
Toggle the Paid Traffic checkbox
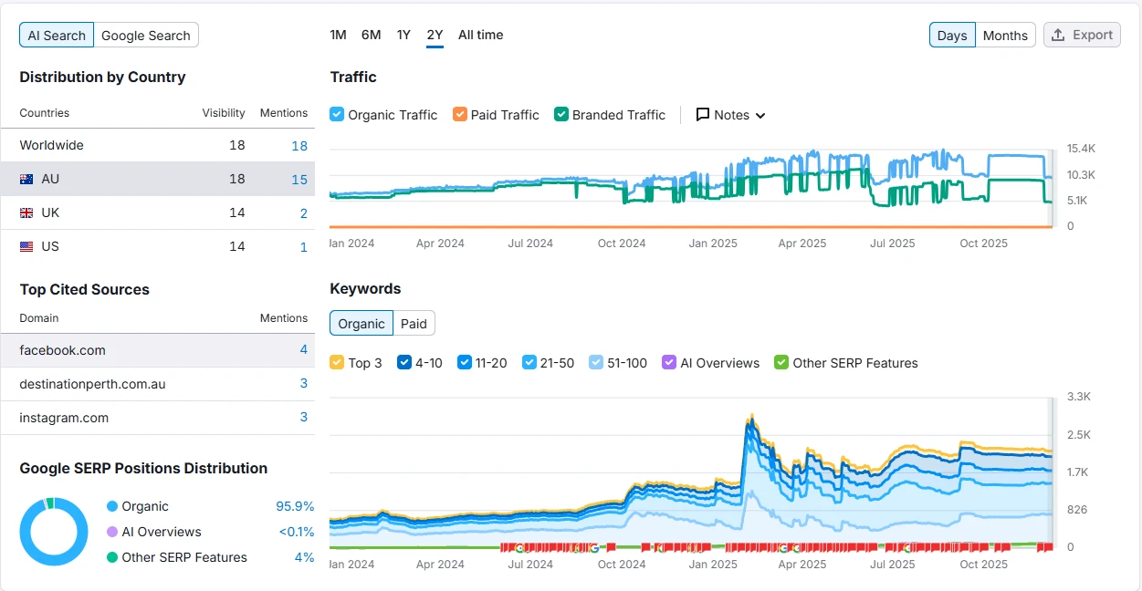point(460,115)
